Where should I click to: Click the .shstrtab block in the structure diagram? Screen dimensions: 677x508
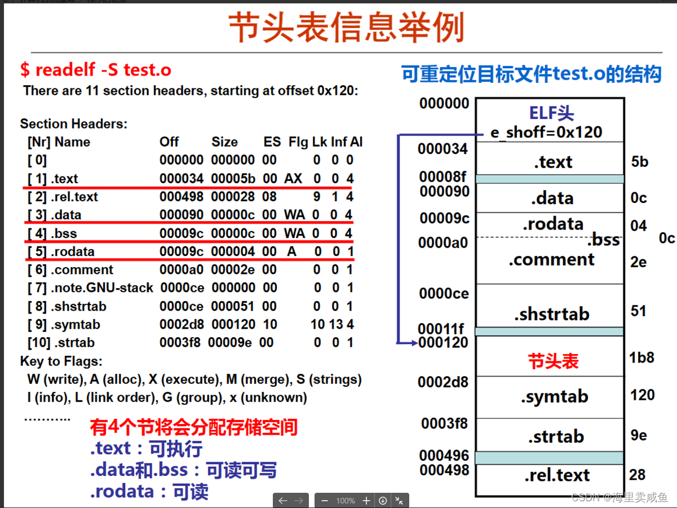coord(550,306)
